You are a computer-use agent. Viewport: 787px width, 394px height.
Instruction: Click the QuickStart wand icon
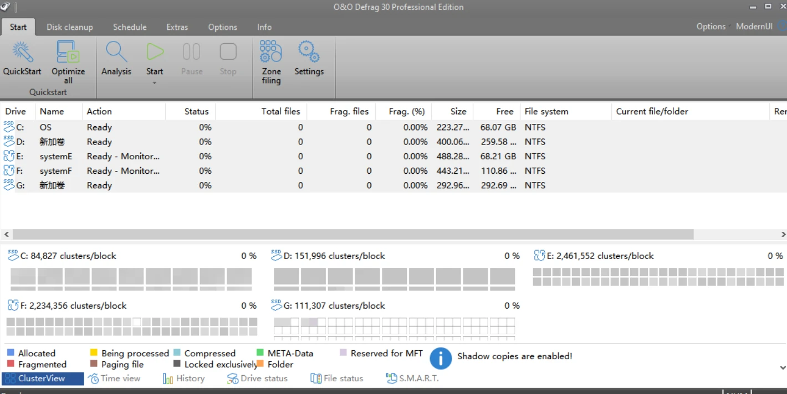click(x=22, y=52)
